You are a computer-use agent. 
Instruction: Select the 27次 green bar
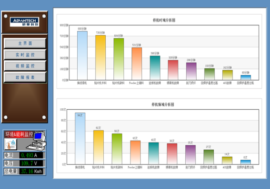click(x=209, y=157)
